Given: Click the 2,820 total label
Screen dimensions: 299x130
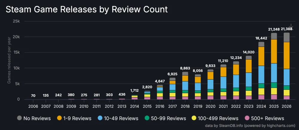Looking at the screenshot, I should coord(147,87).
